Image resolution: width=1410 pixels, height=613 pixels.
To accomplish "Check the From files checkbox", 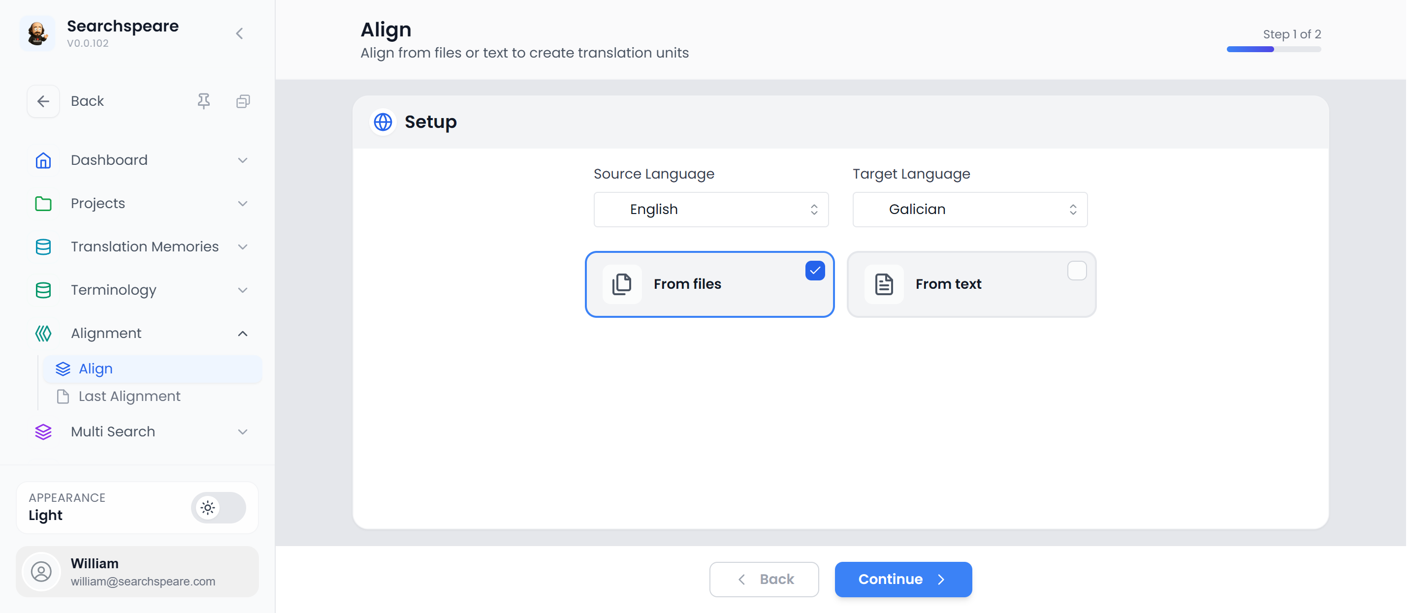I will [814, 271].
